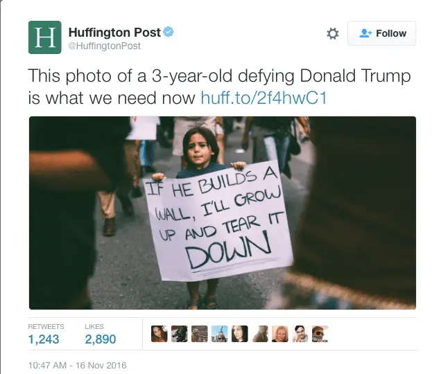
Task: Click the 10:47 AM - 16 Nov 2016 timestamp
Action: 78,365
